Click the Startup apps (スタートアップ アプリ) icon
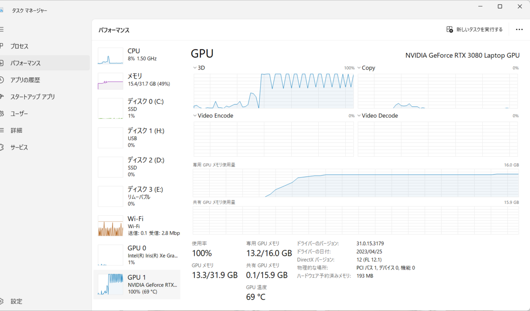Screen dimensions: 530x311 pyautogui.click(x=1, y=97)
